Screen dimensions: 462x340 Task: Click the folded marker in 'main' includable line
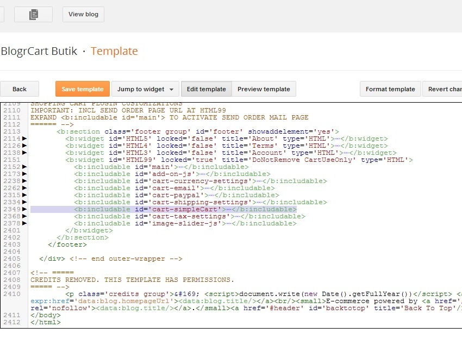pos(181,167)
